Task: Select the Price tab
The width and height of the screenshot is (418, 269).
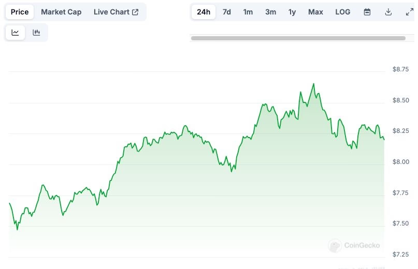Action: [20, 12]
